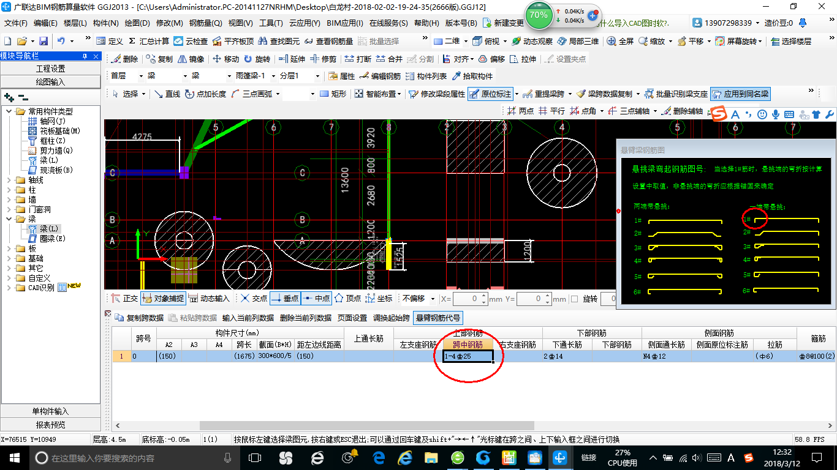Open the 定义 definition tool

coord(110,41)
